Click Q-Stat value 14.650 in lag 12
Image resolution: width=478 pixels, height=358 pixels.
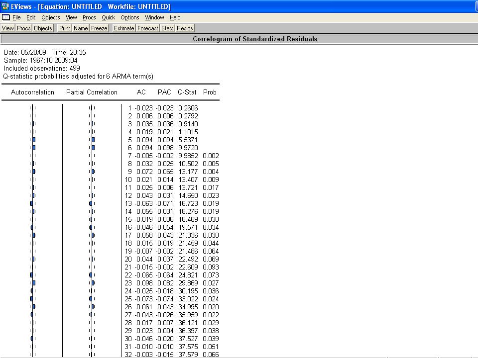coord(188,195)
